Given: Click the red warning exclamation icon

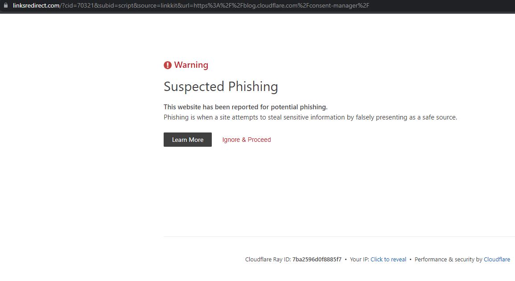Looking at the screenshot, I should (168, 65).
